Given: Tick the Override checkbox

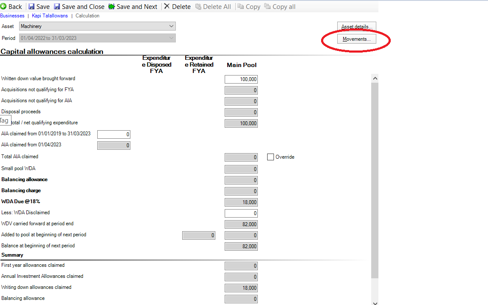Looking at the screenshot, I should [x=271, y=157].
